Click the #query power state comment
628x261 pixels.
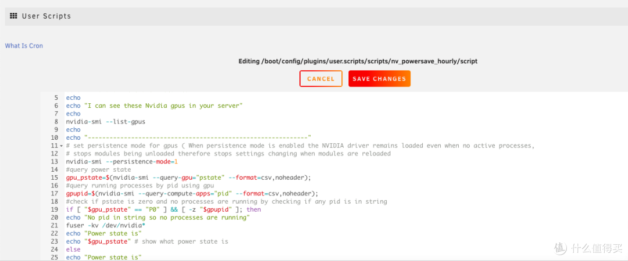[98, 170]
